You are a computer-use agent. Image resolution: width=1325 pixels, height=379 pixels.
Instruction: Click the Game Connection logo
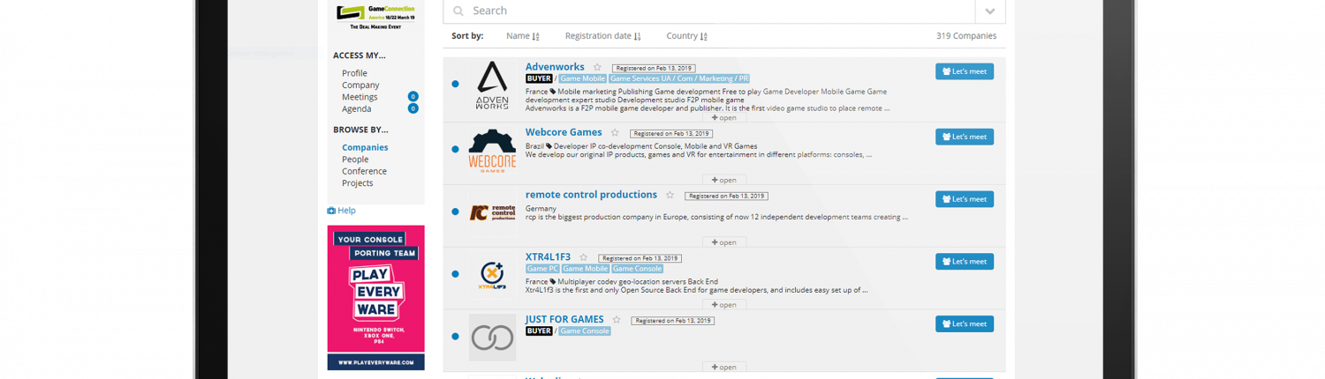(x=375, y=16)
